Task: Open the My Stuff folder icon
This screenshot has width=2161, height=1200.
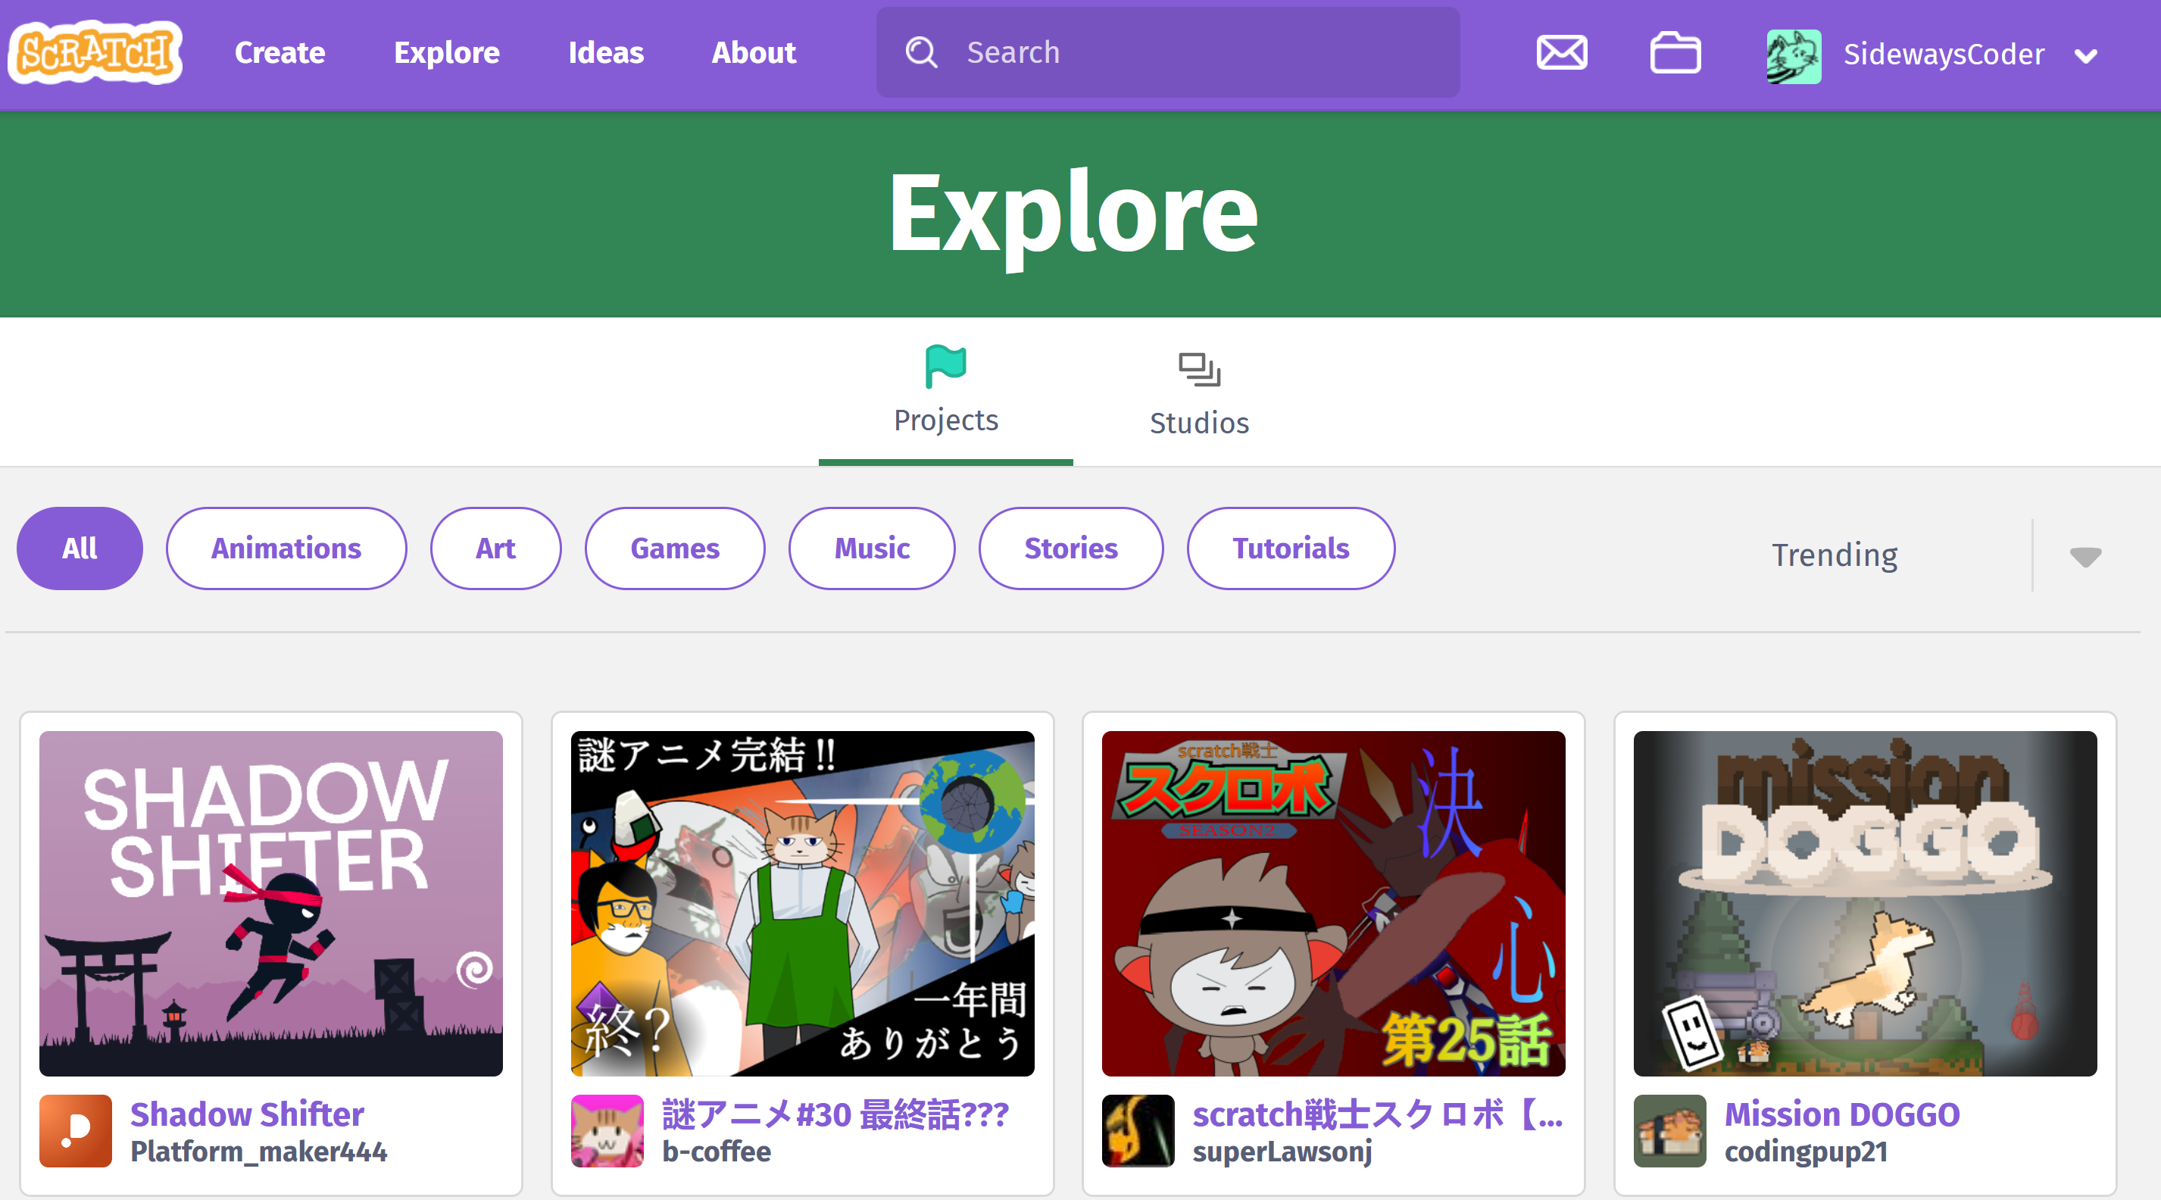Action: (1675, 53)
